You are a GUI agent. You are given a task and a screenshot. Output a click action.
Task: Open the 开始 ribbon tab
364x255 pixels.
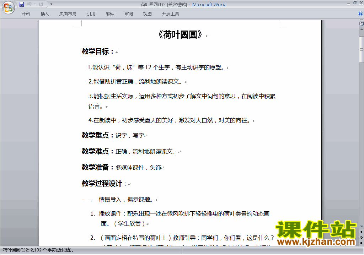pos(26,14)
